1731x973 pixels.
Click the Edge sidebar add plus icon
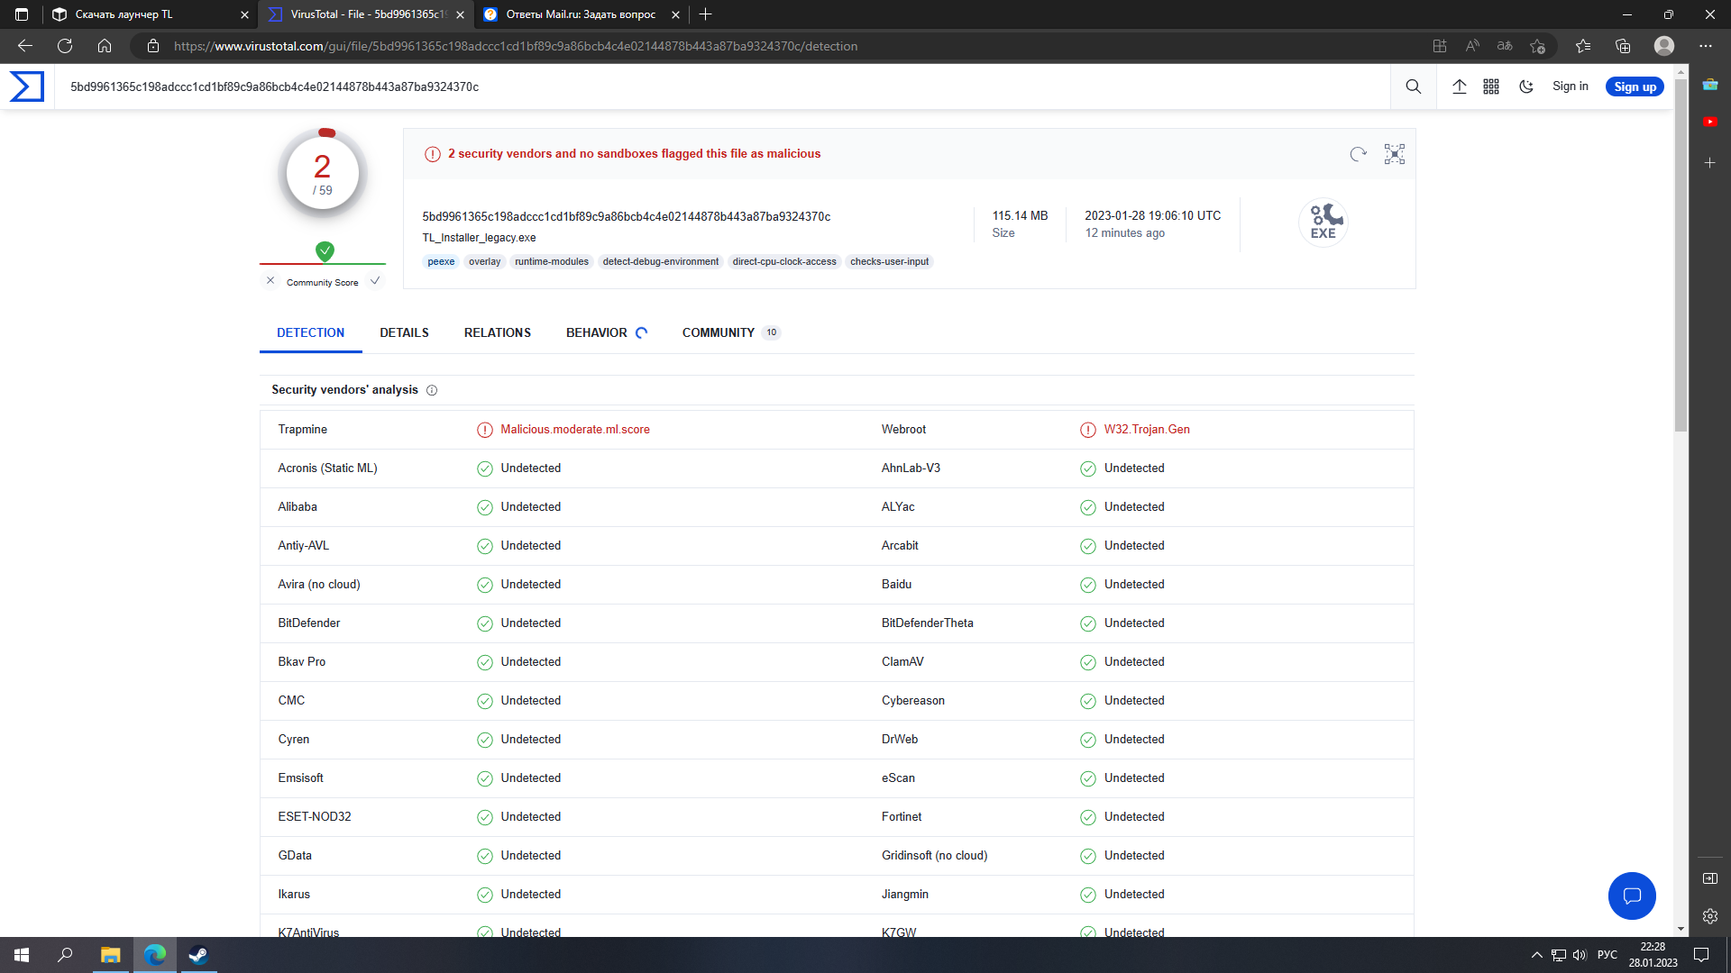click(x=1710, y=163)
